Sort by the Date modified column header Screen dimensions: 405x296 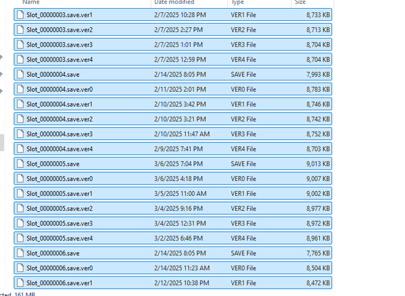(174, 2)
